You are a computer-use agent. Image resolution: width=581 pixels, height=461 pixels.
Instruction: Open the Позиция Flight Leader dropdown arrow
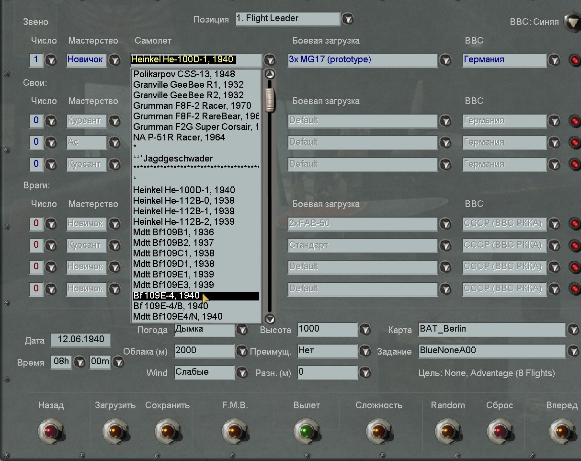click(348, 19)
